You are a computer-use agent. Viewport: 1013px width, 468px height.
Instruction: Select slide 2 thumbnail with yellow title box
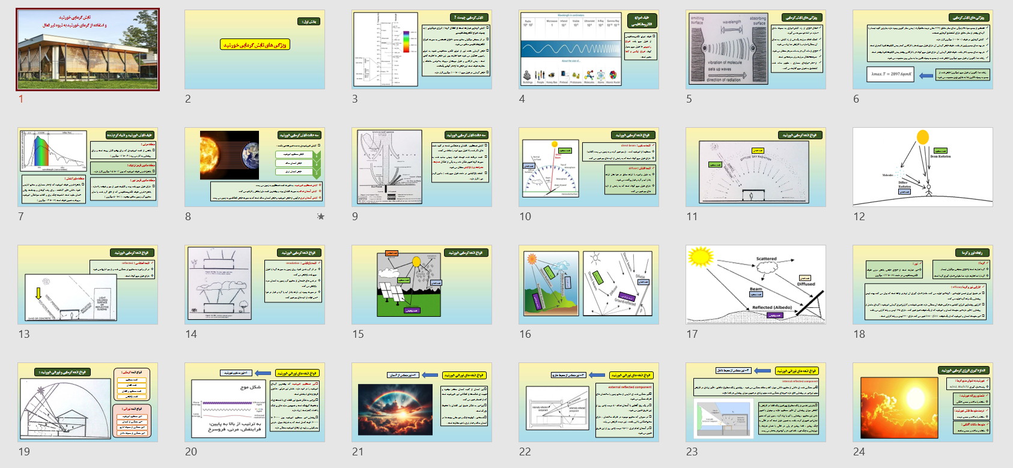[x=255, y=49]
